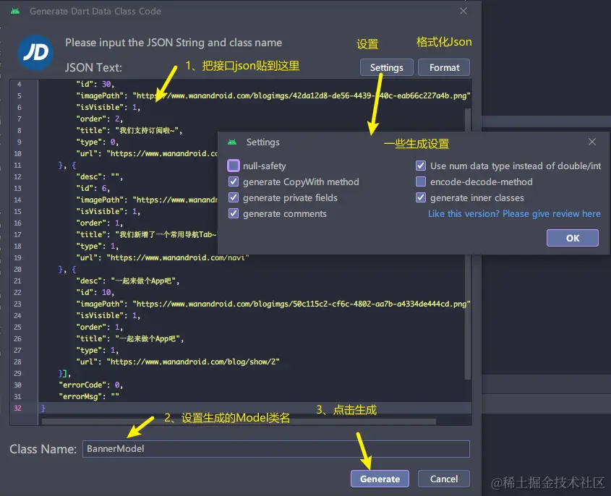Click the Cancel button
The image size is (611, 496).
coord(443,478)
